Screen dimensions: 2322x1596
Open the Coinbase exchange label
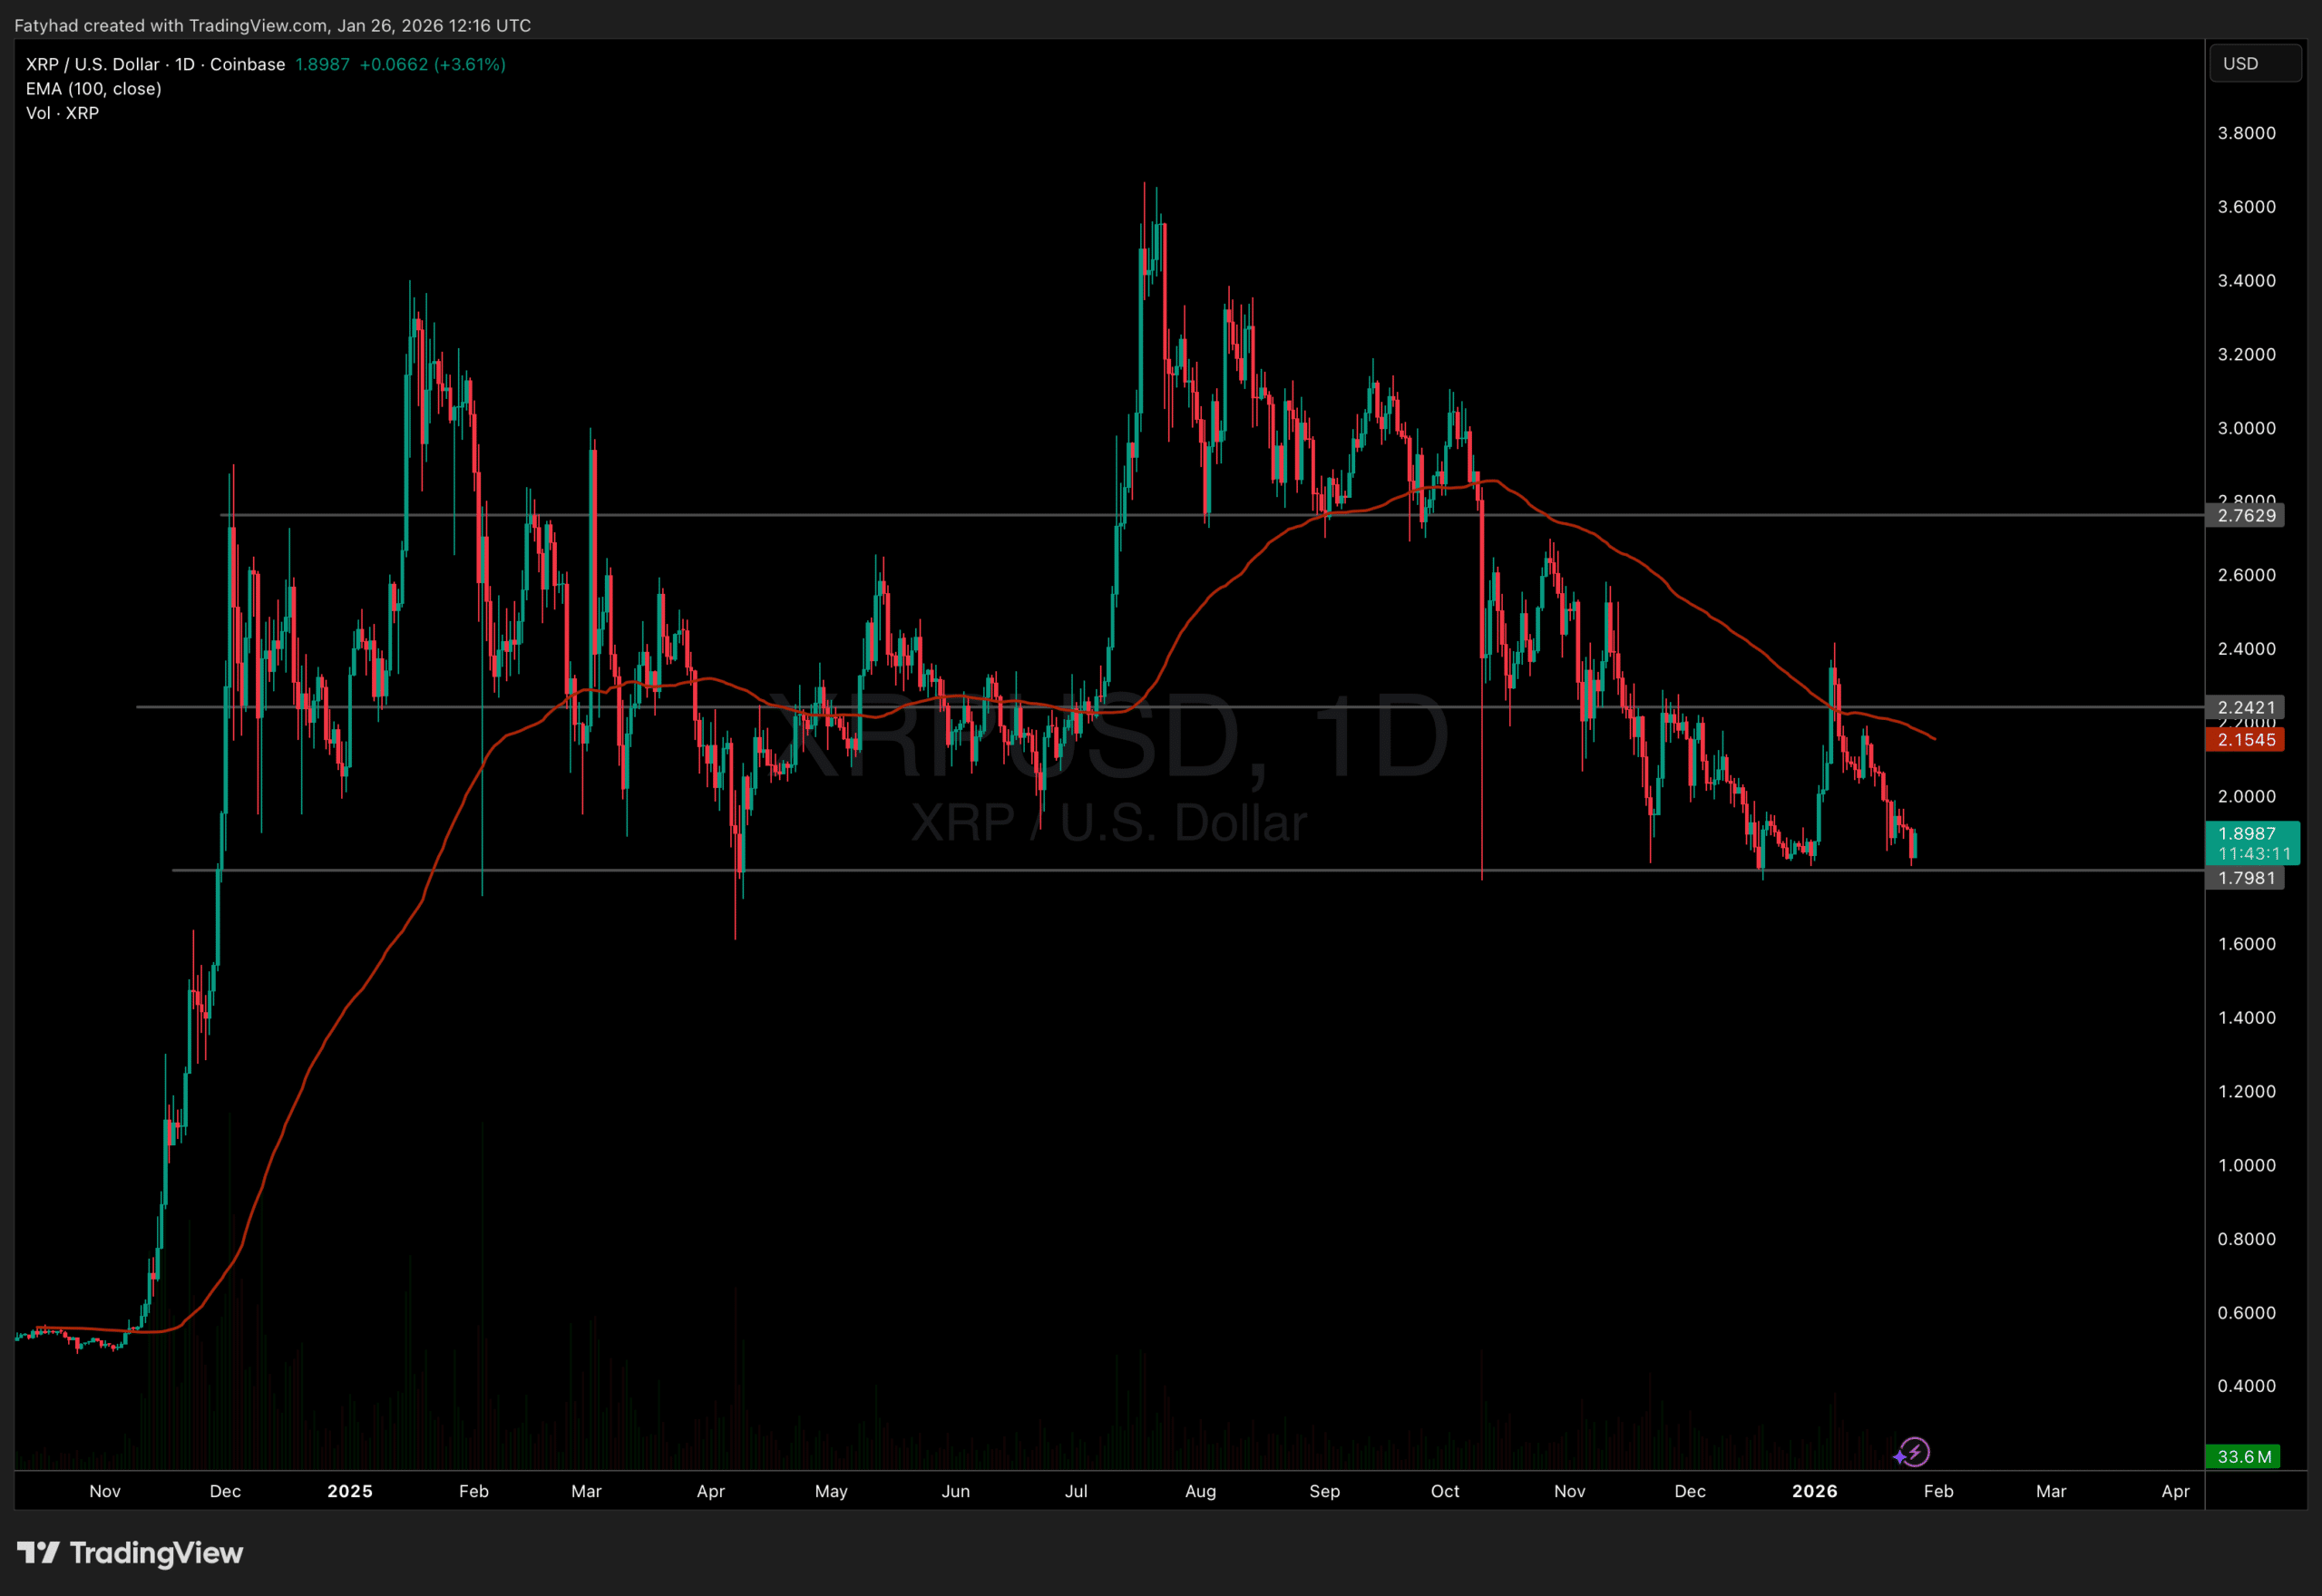point(246,63)
